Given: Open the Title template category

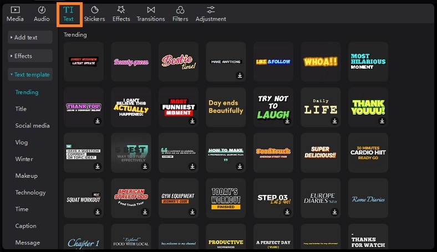Looking at the screenshot, I should (x=21, y=109).
